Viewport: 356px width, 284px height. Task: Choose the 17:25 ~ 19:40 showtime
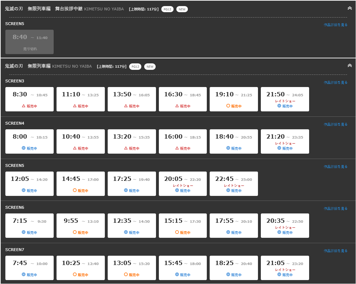(132, 184)
